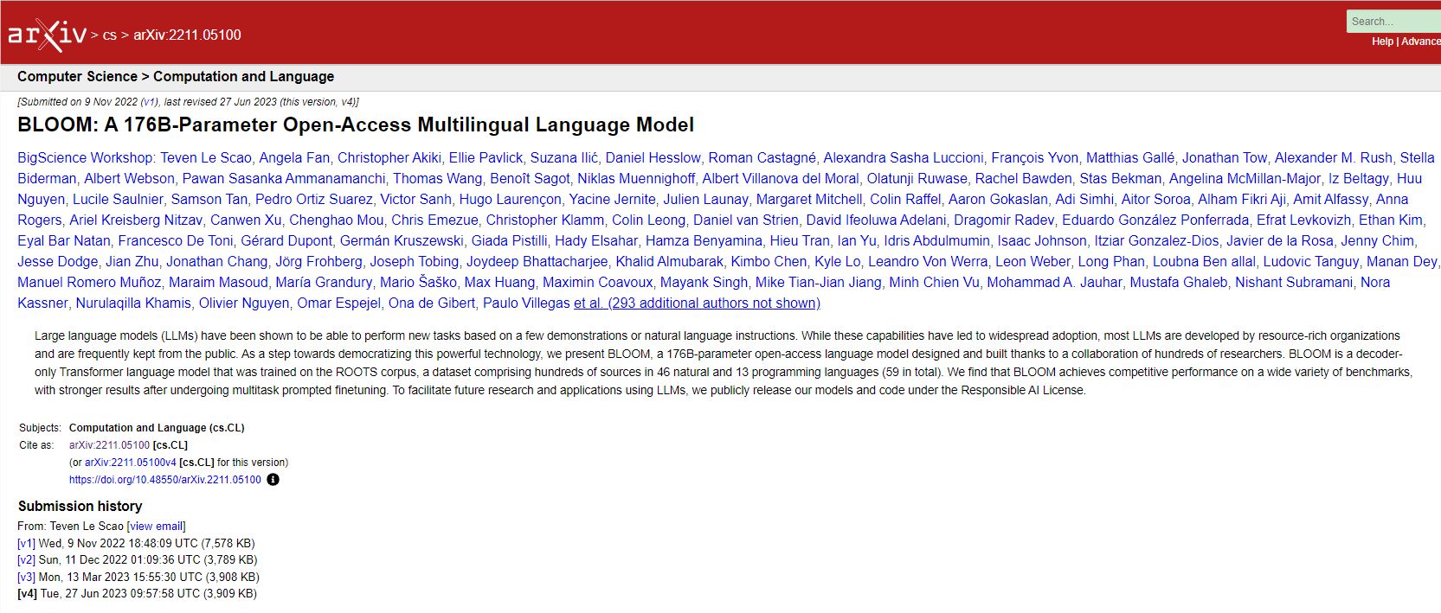1441x613 pixels.
Task: Open Albert Webson author link
Action: (129, 178)
